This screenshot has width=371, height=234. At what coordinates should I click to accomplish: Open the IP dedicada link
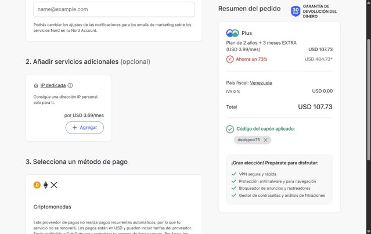pos(53,85)
